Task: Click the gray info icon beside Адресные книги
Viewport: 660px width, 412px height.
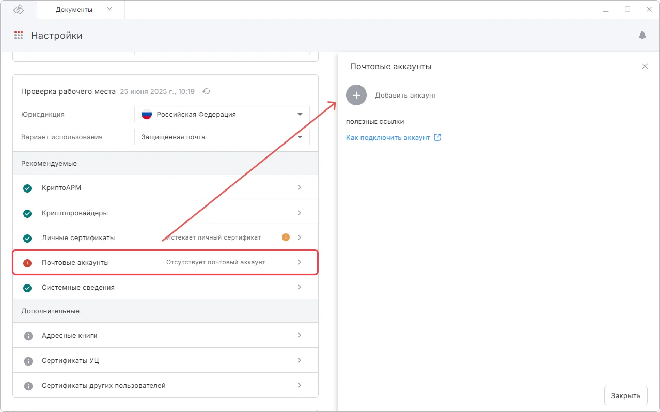Action: tap(28, 336)
